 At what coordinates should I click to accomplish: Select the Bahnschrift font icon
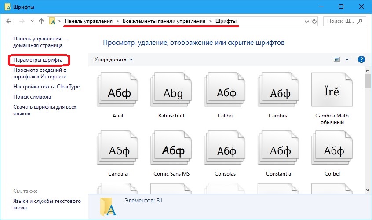point(171,89)
